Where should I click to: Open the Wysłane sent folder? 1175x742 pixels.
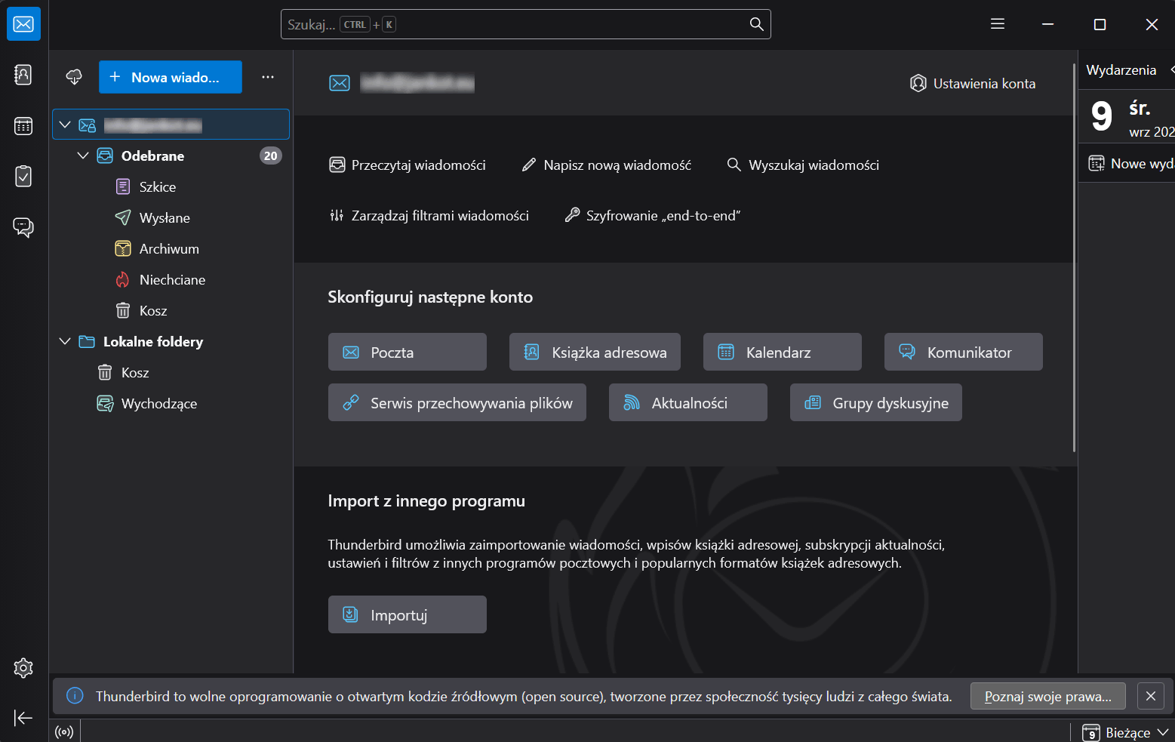pos(171,217)
